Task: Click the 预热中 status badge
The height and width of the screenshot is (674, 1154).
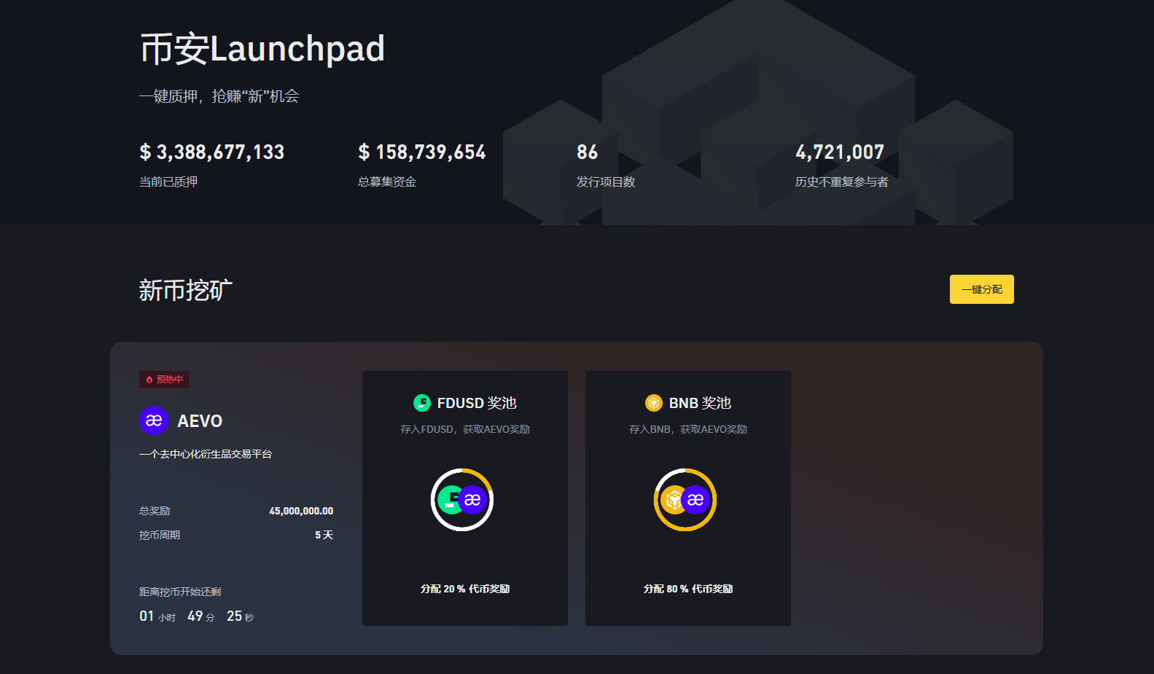Action: click(164, 380)
